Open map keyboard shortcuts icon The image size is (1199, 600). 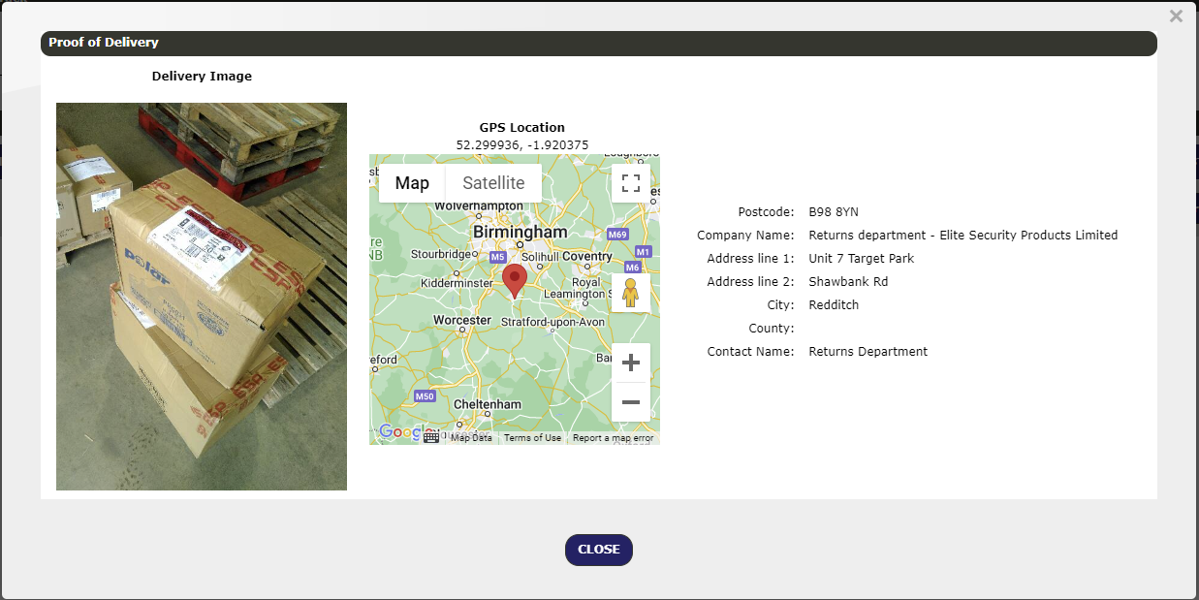pyautogui.click(x=431, y=438)
